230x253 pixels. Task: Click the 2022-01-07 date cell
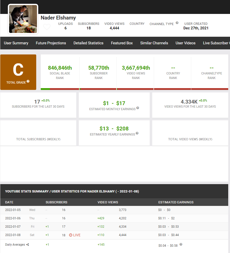click(x=13, y=227)
